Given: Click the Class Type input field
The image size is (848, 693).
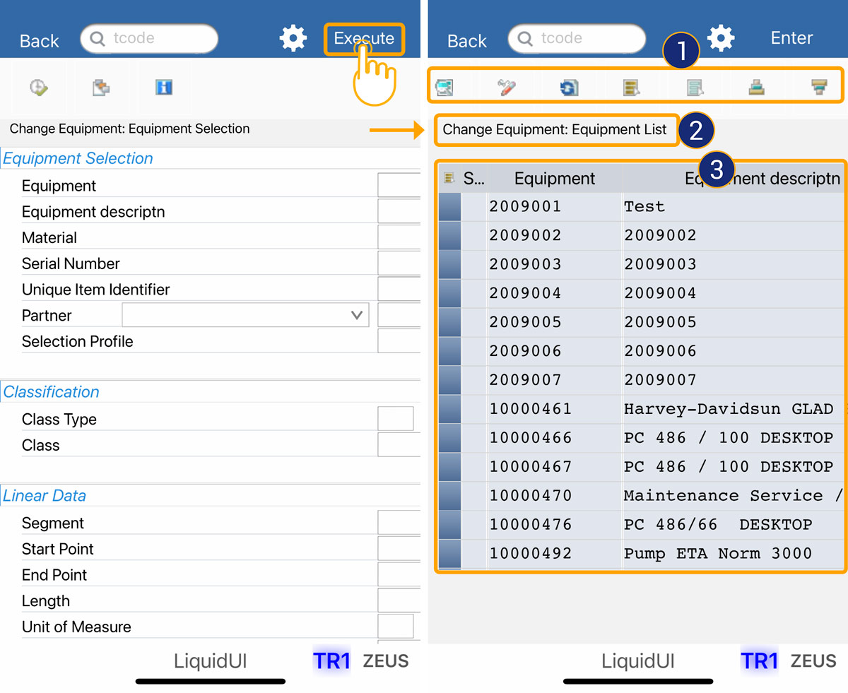Looking at the screenshot, I should [x=395, y=419].
